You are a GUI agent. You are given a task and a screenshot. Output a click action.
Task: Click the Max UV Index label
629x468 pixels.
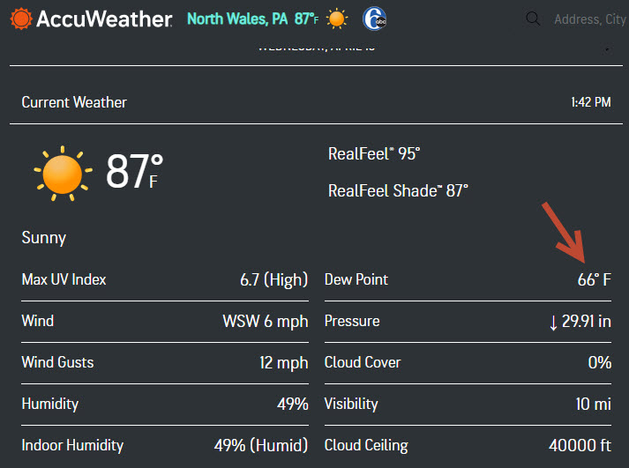click(x=64, y=279)
